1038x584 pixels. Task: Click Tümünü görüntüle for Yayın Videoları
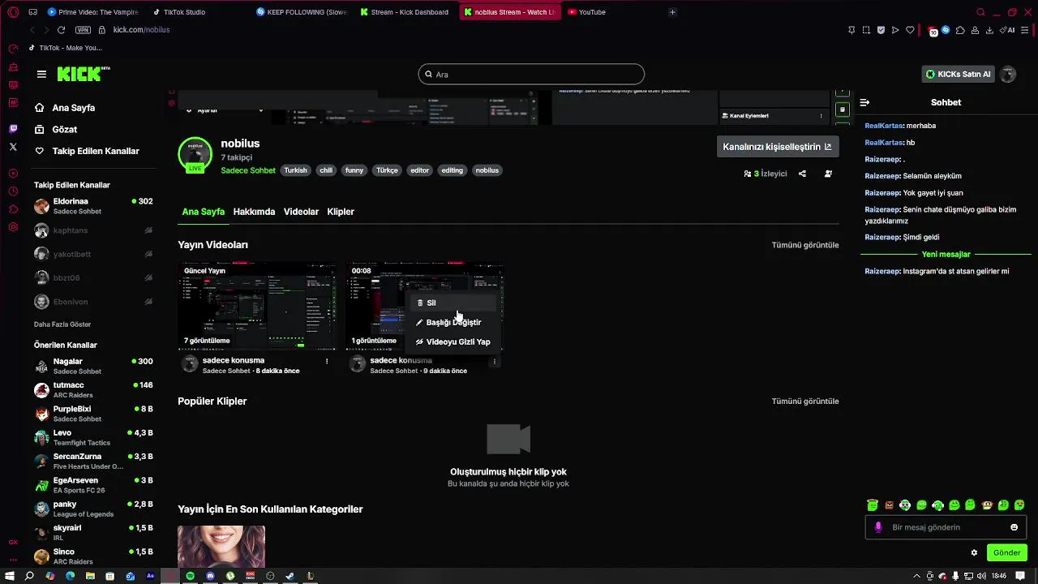pyautogui.click(x=804, y=245)
